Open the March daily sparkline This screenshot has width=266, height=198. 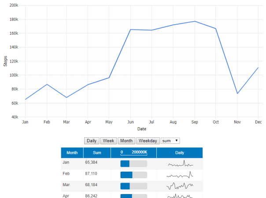tap(180, 186)
